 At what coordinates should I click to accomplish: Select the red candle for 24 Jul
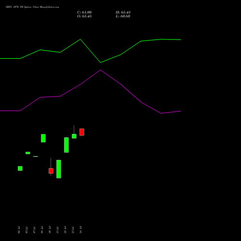click(82, 132)
